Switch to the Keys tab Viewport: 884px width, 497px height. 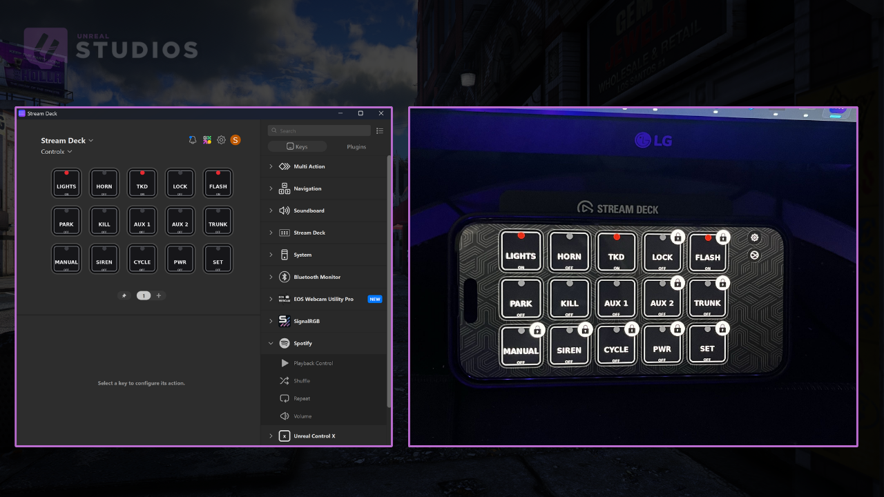click(297, 146)
